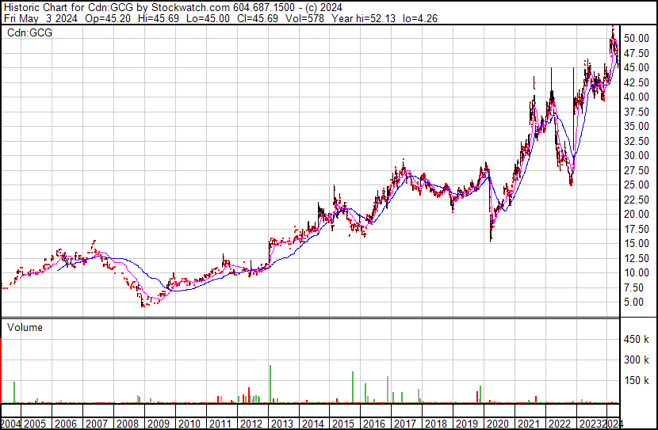Select the 2020 year label on the axis
The image size is (658, 430).
(498, 424)
